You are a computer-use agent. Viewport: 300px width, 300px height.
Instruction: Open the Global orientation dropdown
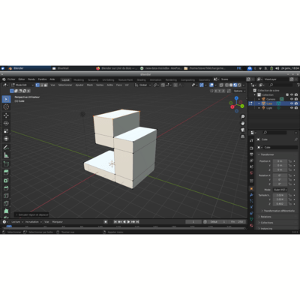click(x=143, y=85)
